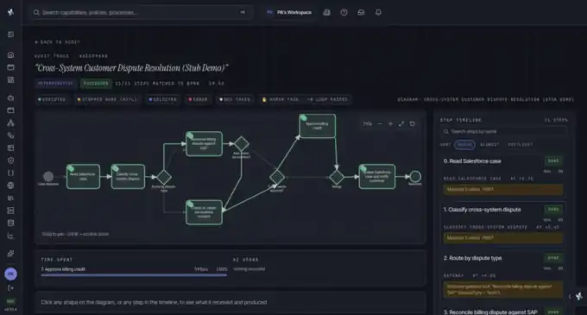Collapse the side panel with chevron arrow
Image resolution: width=587 pixels, height=315 pixels.
pos(570,296)
